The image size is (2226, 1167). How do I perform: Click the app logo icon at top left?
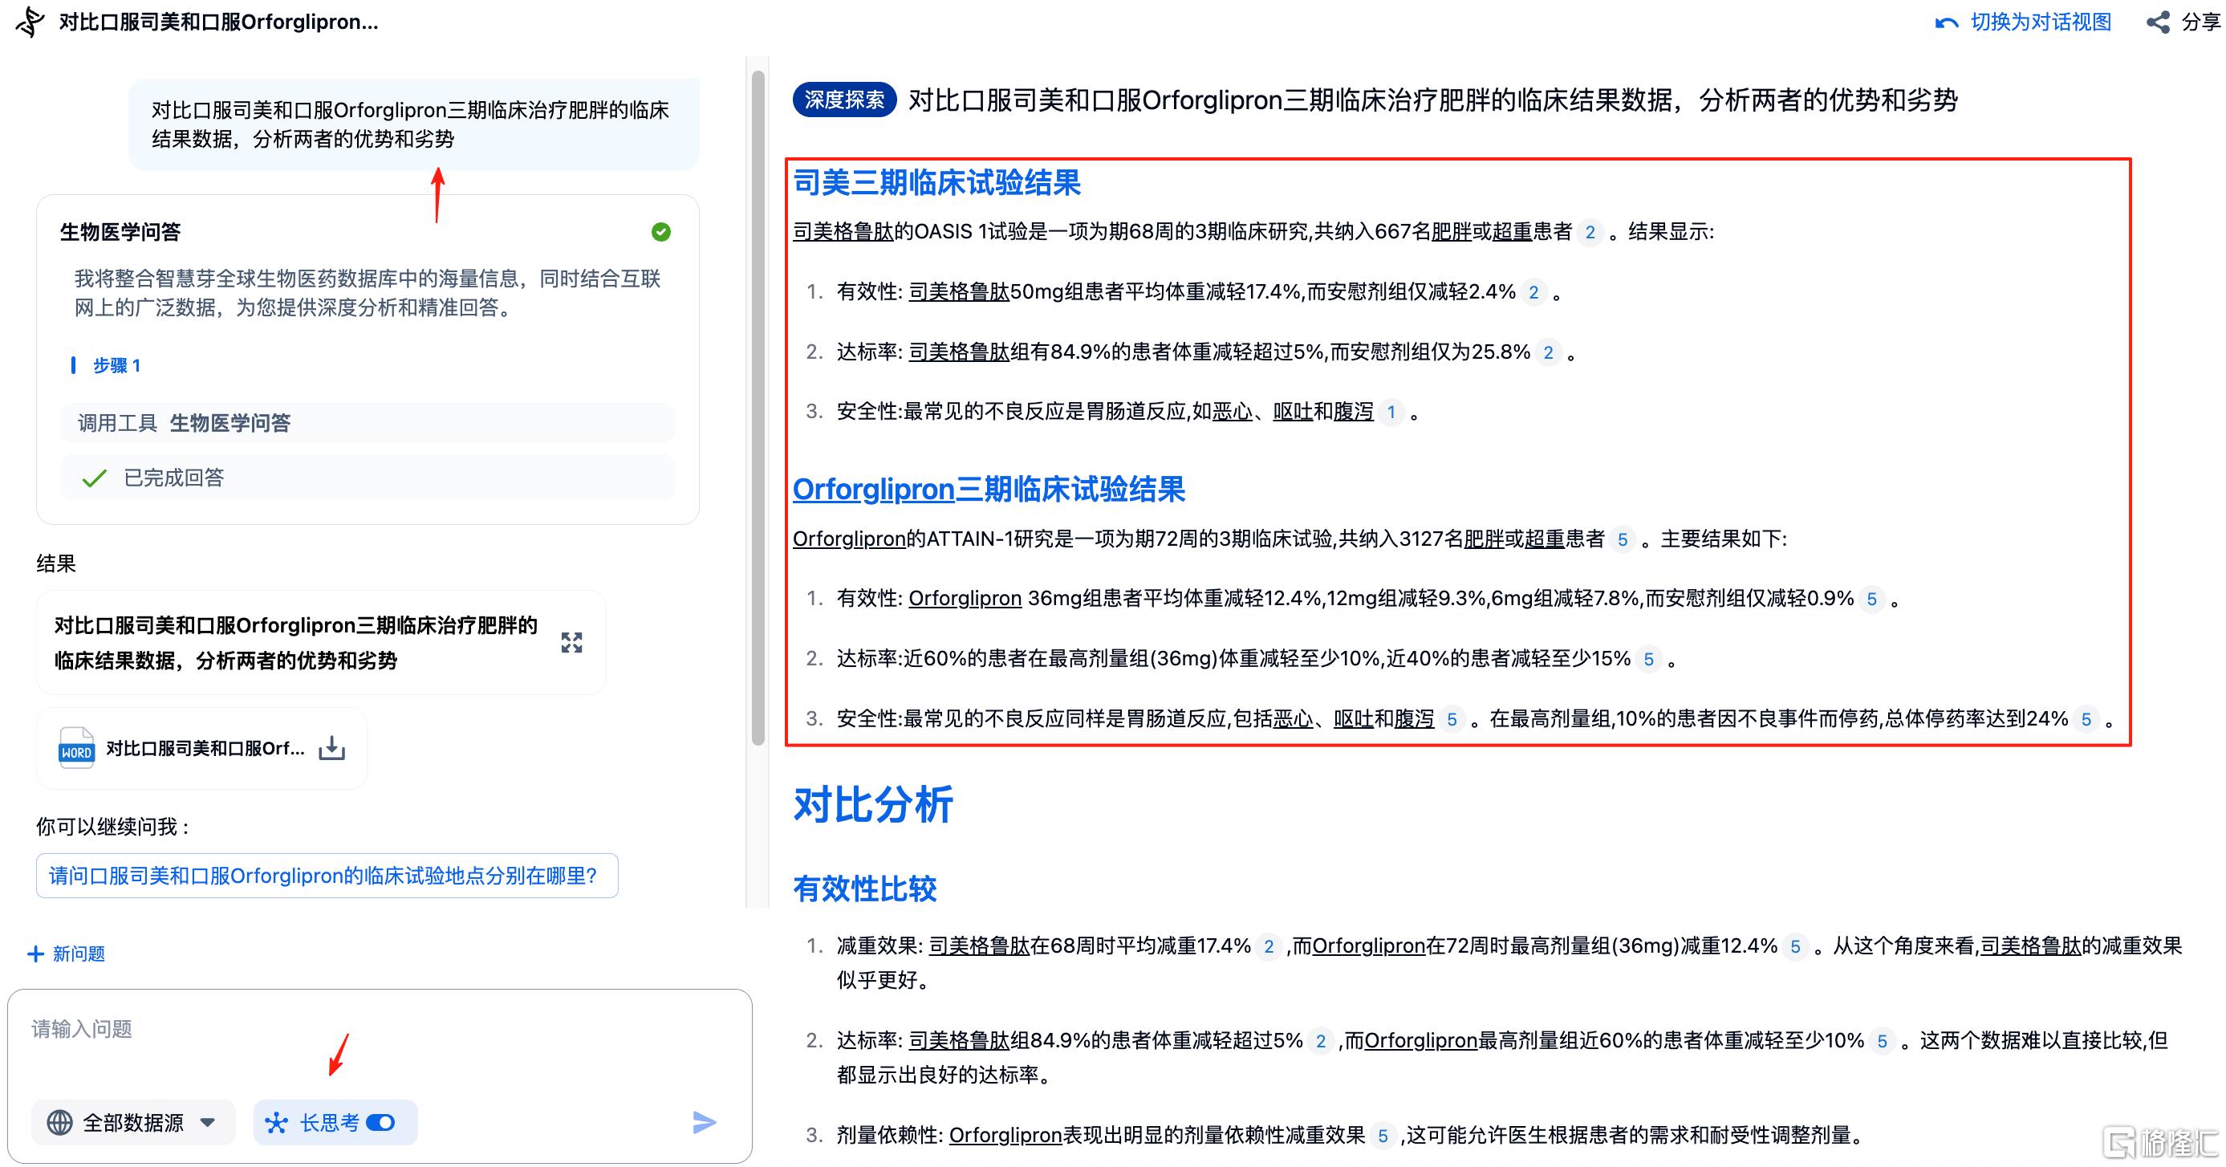coord(31,22)
